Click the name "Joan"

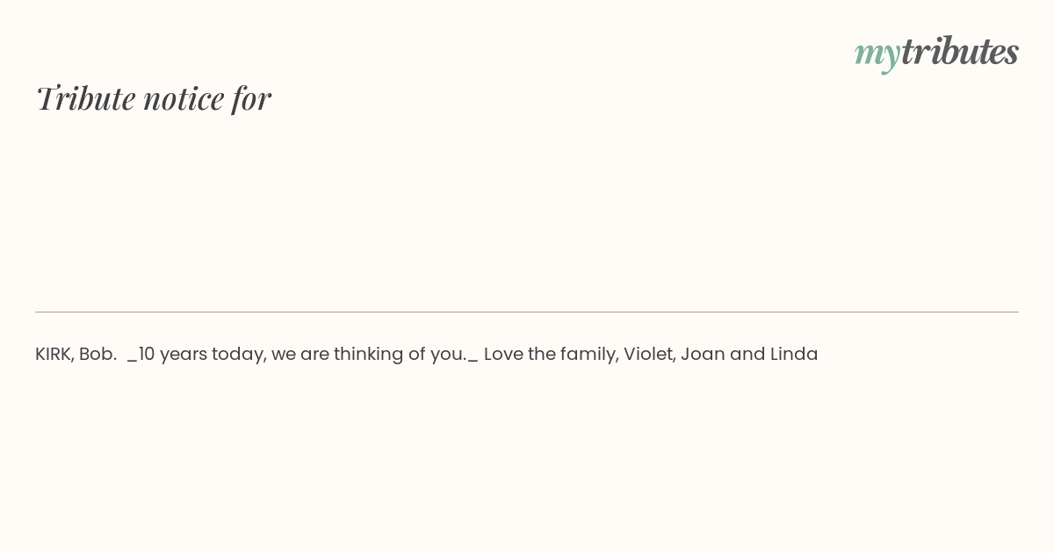point(702,354)
